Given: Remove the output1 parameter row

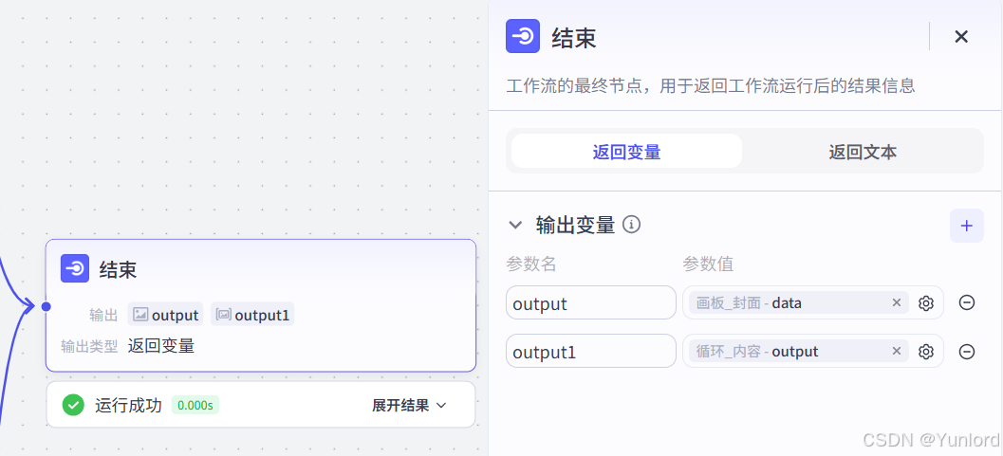Looking at the screenshot, I should click(967, 352).
